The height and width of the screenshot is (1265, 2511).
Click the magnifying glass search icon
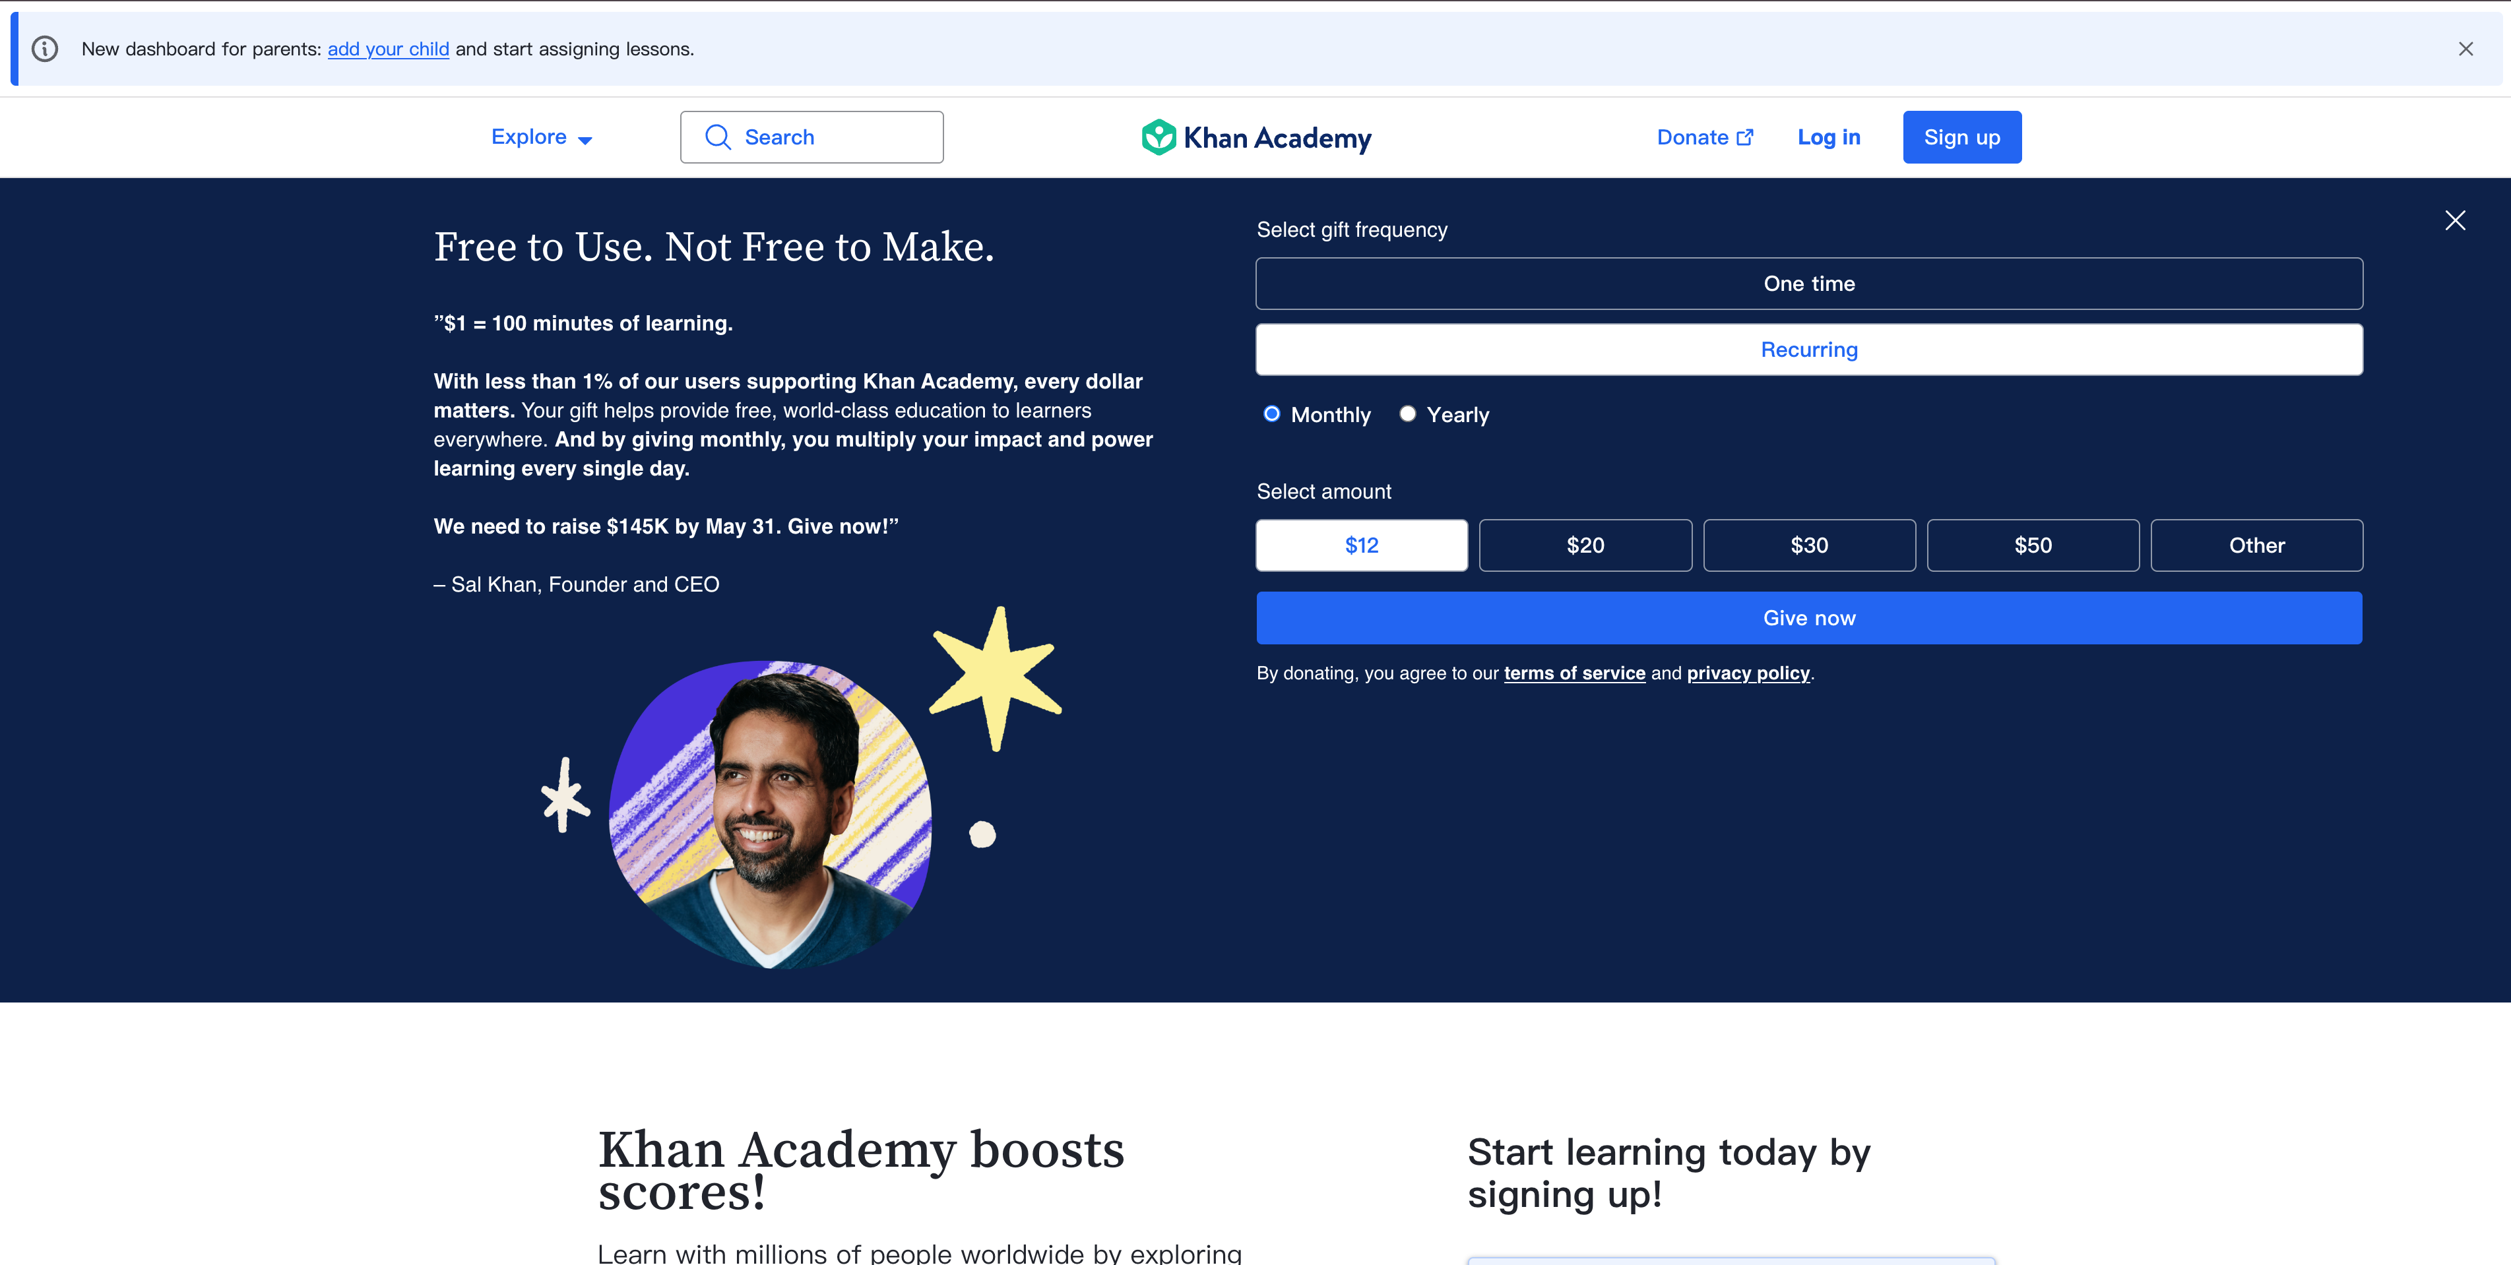[717, 137]
